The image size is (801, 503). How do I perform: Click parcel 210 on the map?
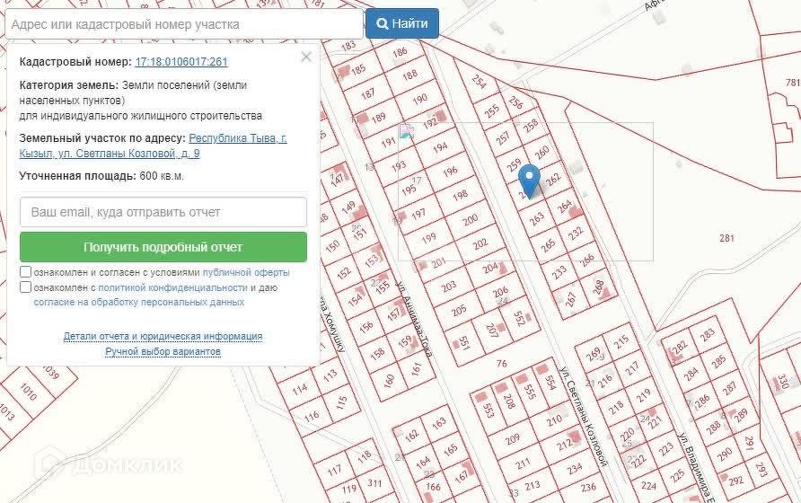coord(554,419)
